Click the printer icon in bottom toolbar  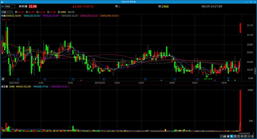(225, 136)
